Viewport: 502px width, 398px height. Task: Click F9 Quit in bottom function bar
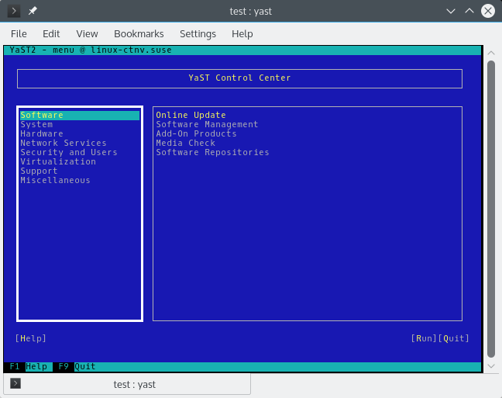(77, 366)
